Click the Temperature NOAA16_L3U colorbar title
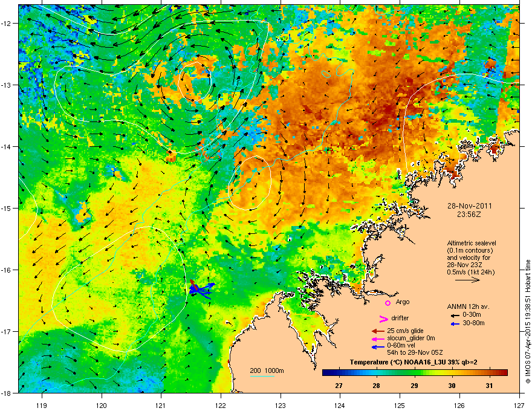This screenshot has width=532, height=411. coord(414,363)
